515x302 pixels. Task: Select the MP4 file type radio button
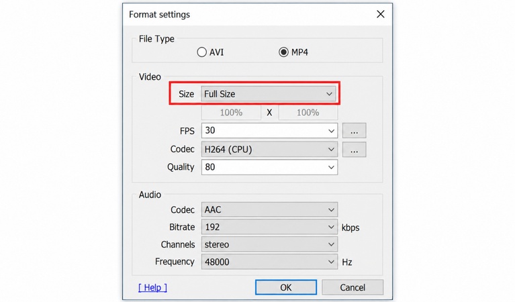283,52
